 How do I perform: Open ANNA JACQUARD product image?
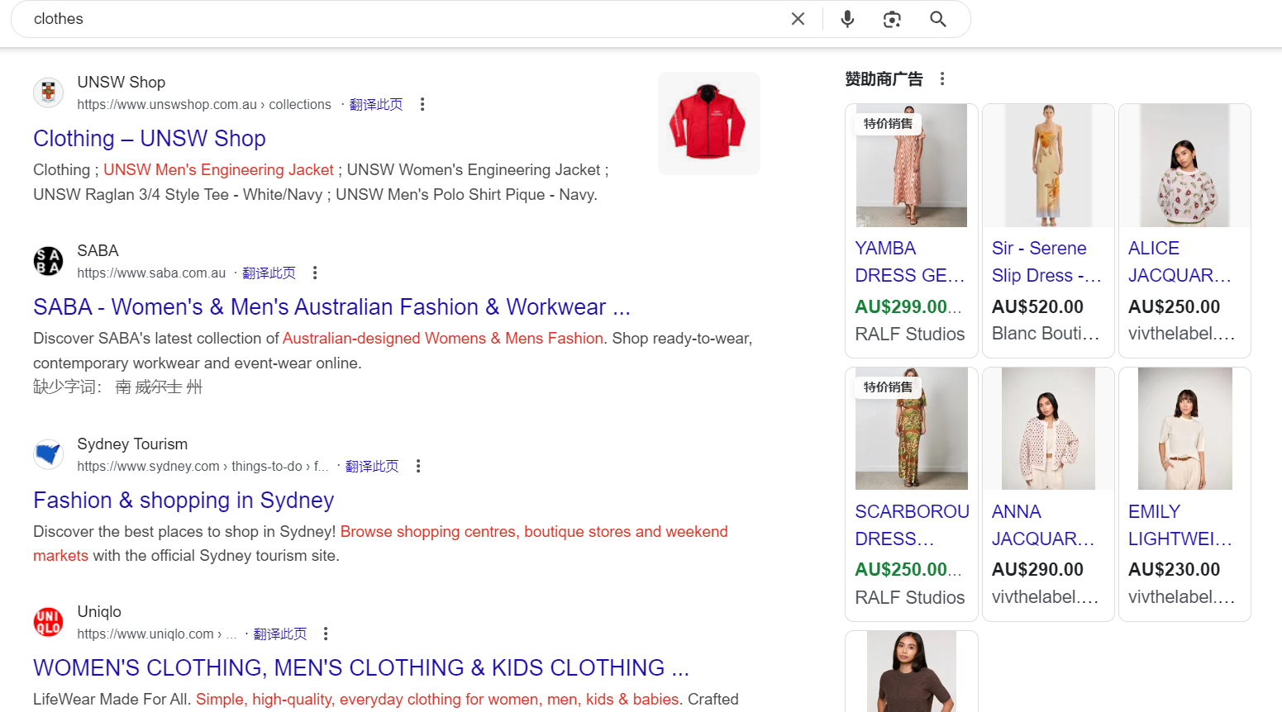pos(1048,429)
